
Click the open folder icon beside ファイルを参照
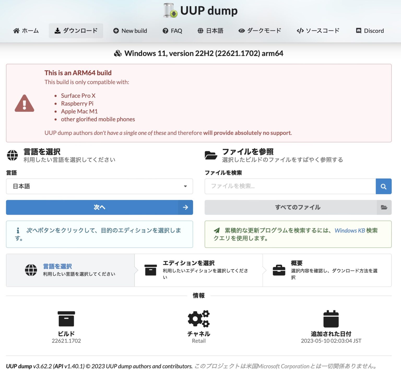(x=210, y=155)
